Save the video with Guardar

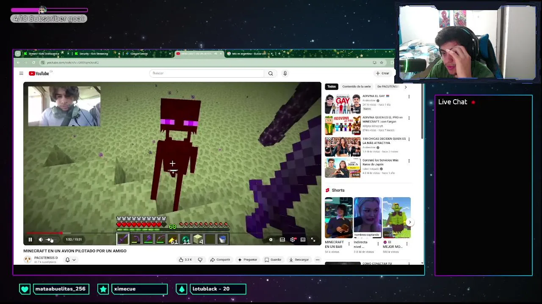click(273, 260)
